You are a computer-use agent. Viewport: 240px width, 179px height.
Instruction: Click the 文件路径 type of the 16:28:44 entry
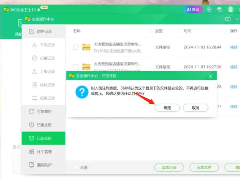pos(162,47)
